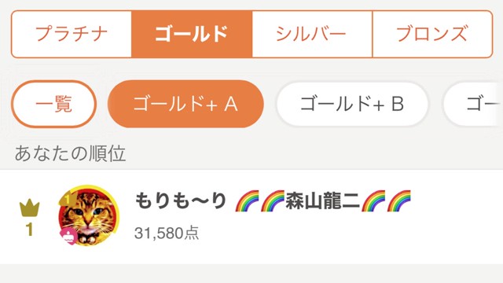Tap the partially visible ゴー chip at right
The height and width of the screenshot is (283, 503).
coord(473,104)
